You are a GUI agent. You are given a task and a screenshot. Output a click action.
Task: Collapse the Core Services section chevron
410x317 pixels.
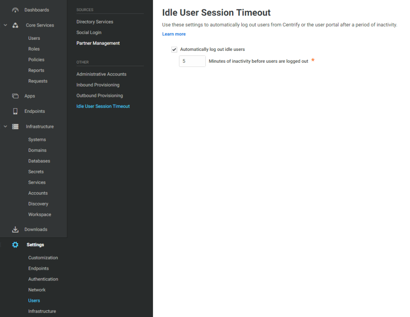[x=5, y=25]
